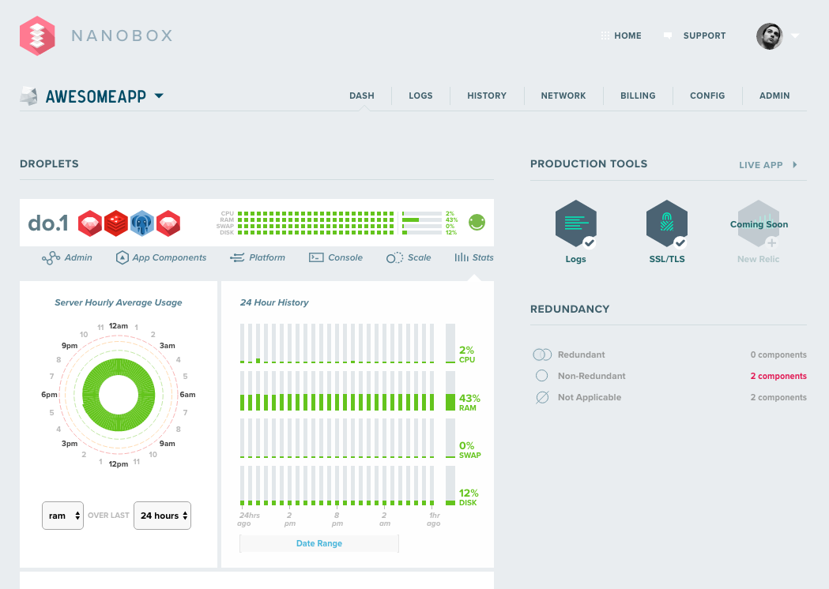Toggle the Logs enabled checkmark badge
Screen dimensions: 829x589
590,242
